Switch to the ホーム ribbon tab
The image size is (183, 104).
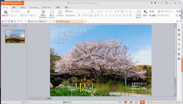click(5, 7)
